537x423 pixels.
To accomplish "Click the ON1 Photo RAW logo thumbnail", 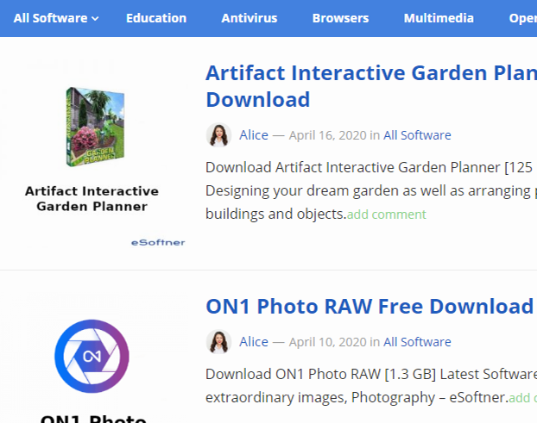I will 92,357.
